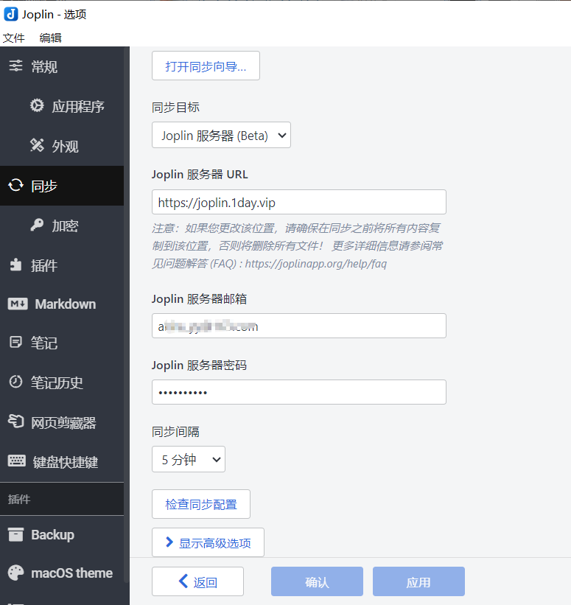The height and width of the screenshot is (605, 571).
Task: Click the 打开同步向导... button
Action: point(206,66)
